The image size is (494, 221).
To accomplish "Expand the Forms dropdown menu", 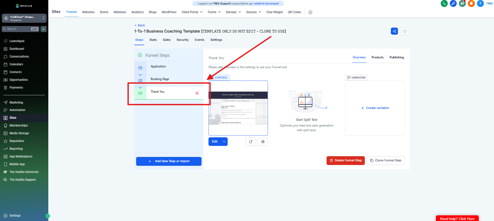I will [214, 12].
